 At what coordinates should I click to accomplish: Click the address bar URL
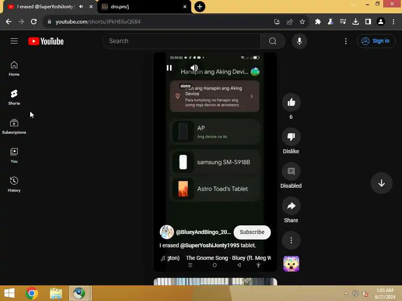point(98,22)
